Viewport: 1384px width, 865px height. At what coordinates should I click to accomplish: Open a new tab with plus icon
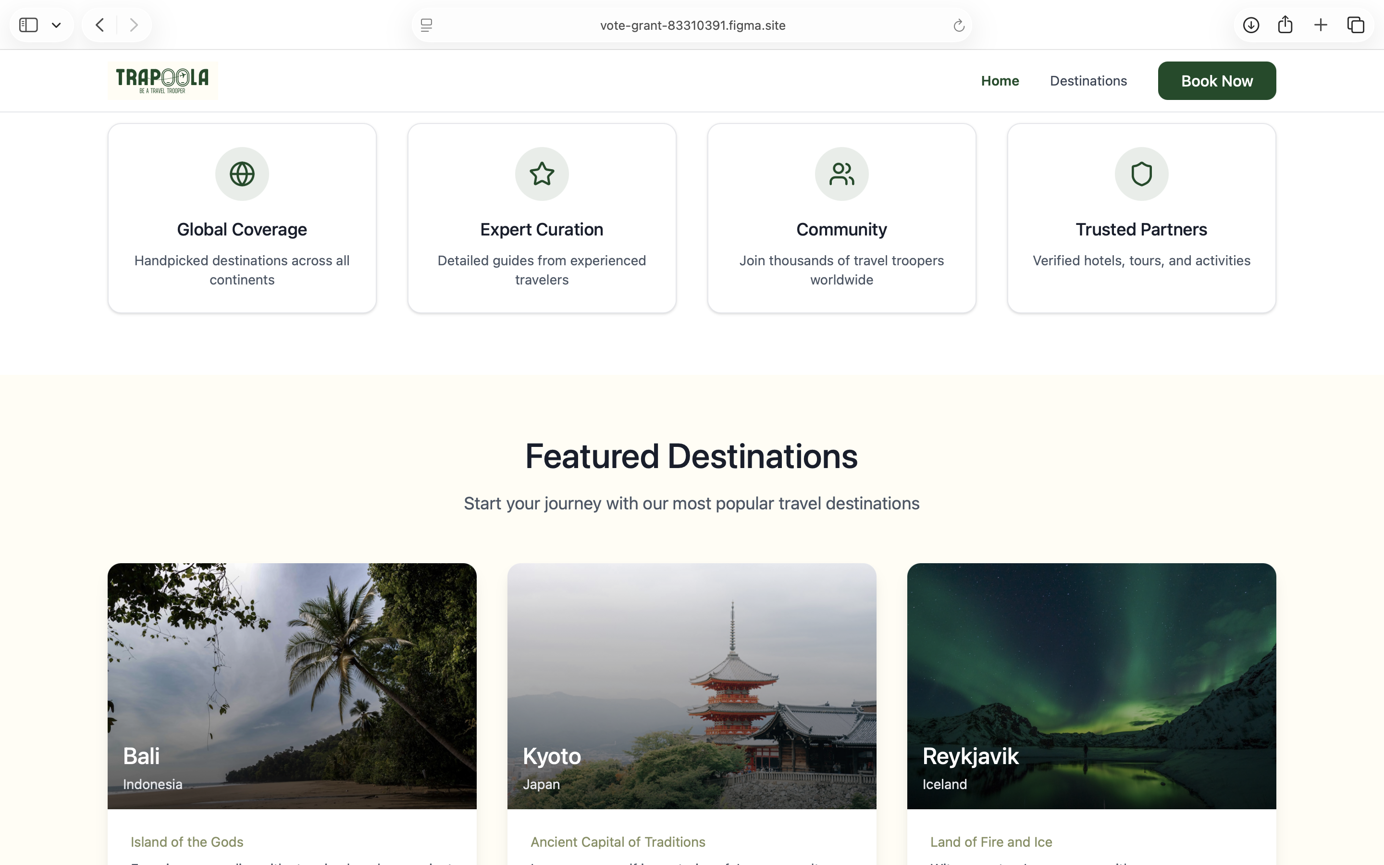1321,25
